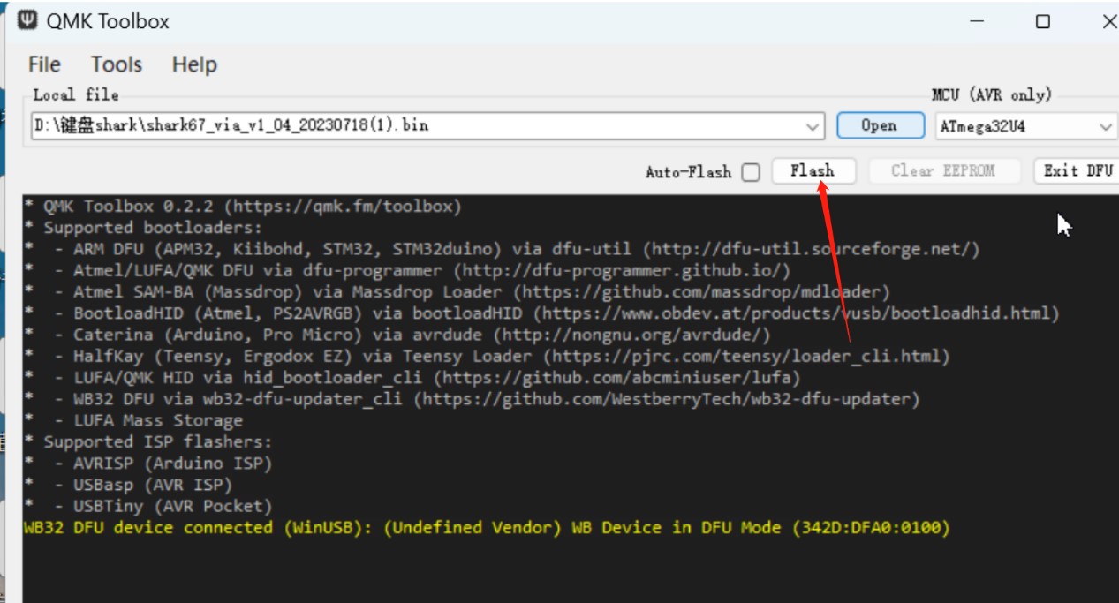The image size is (1119, 603).
Task: Click the Caterina avrdude log line
Action: 397,335
